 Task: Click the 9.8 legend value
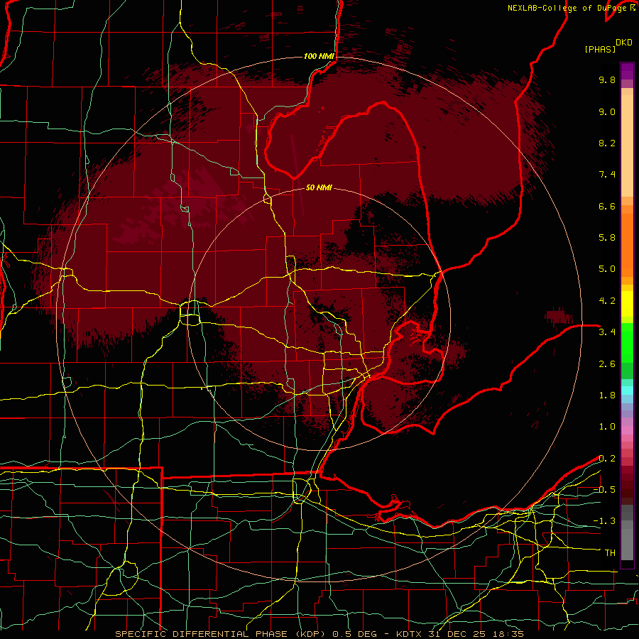click(607, 80)
